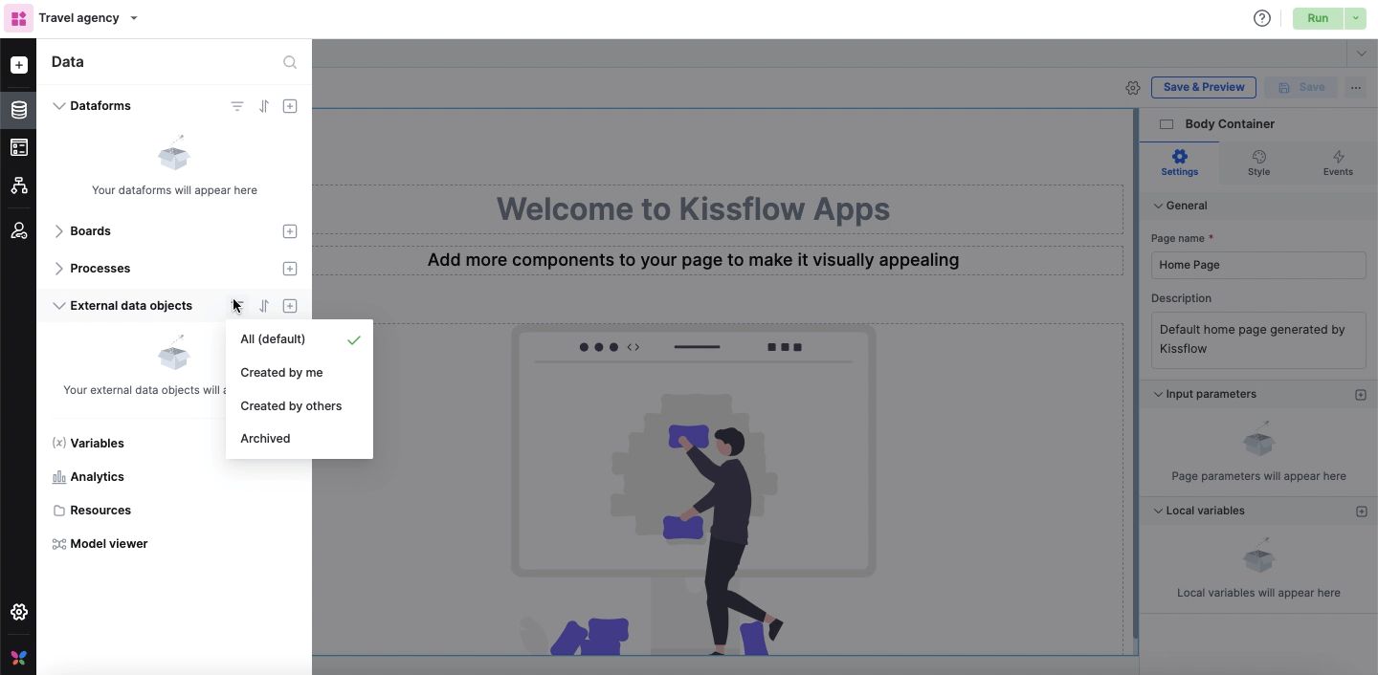The width and height of the screenshot is (1378, 675).
Task: Collapse the Dataforms section
Action: pyautogui.click(x=59, y=106)
